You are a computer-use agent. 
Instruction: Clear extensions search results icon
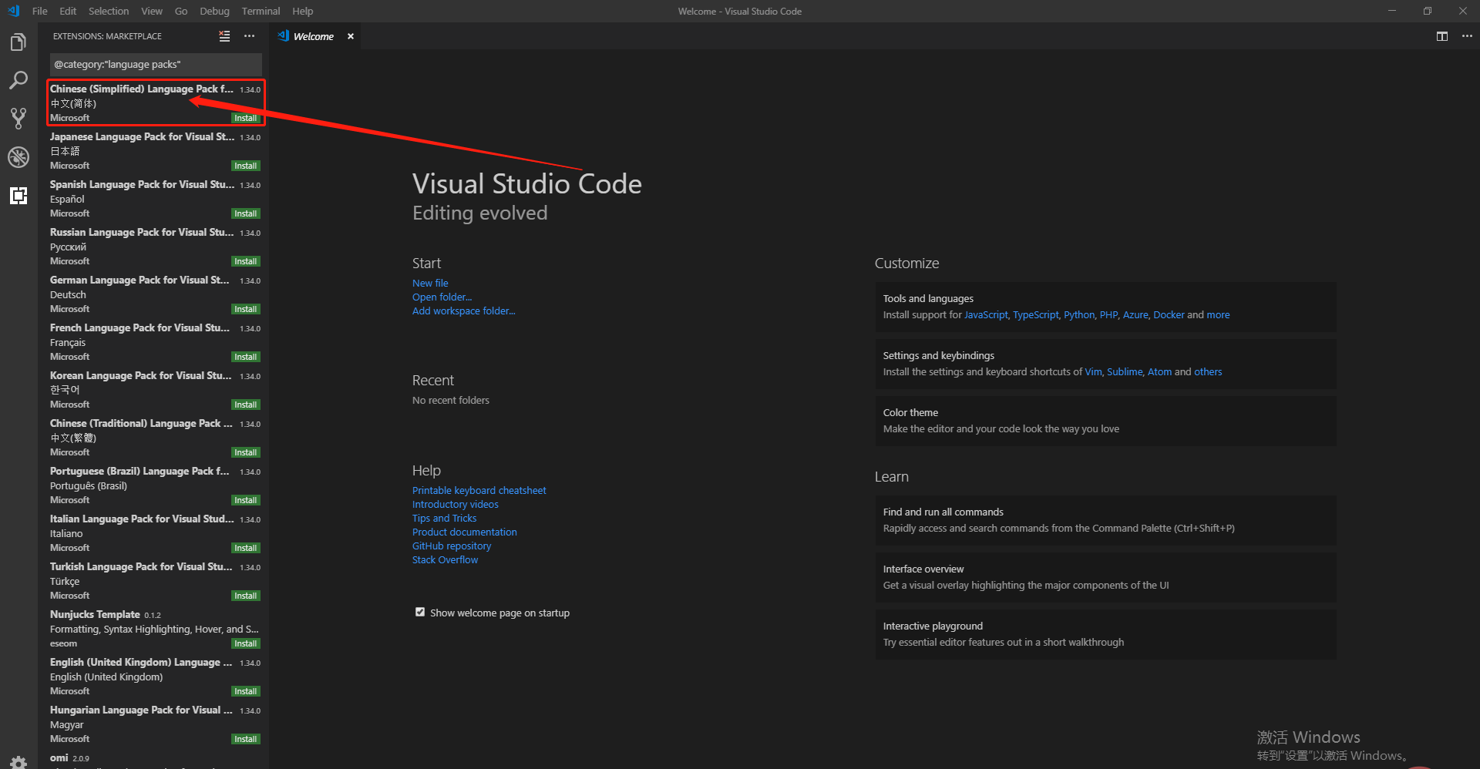click(224, 36)
